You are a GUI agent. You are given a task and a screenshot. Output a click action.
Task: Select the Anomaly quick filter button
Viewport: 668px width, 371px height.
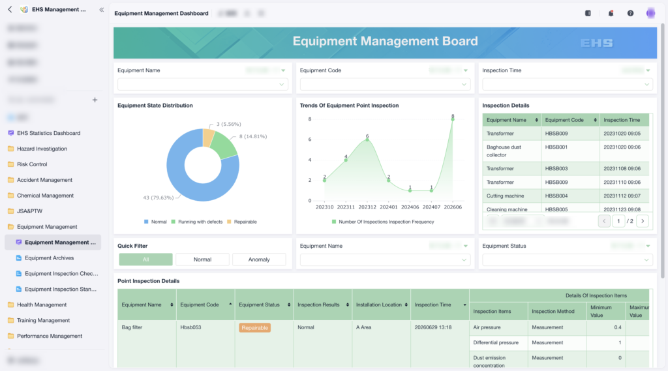259,260
